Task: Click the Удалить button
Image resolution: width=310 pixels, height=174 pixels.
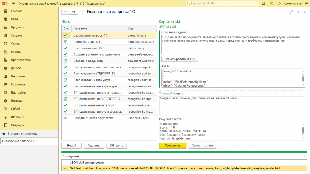Action: click(94, 146)
